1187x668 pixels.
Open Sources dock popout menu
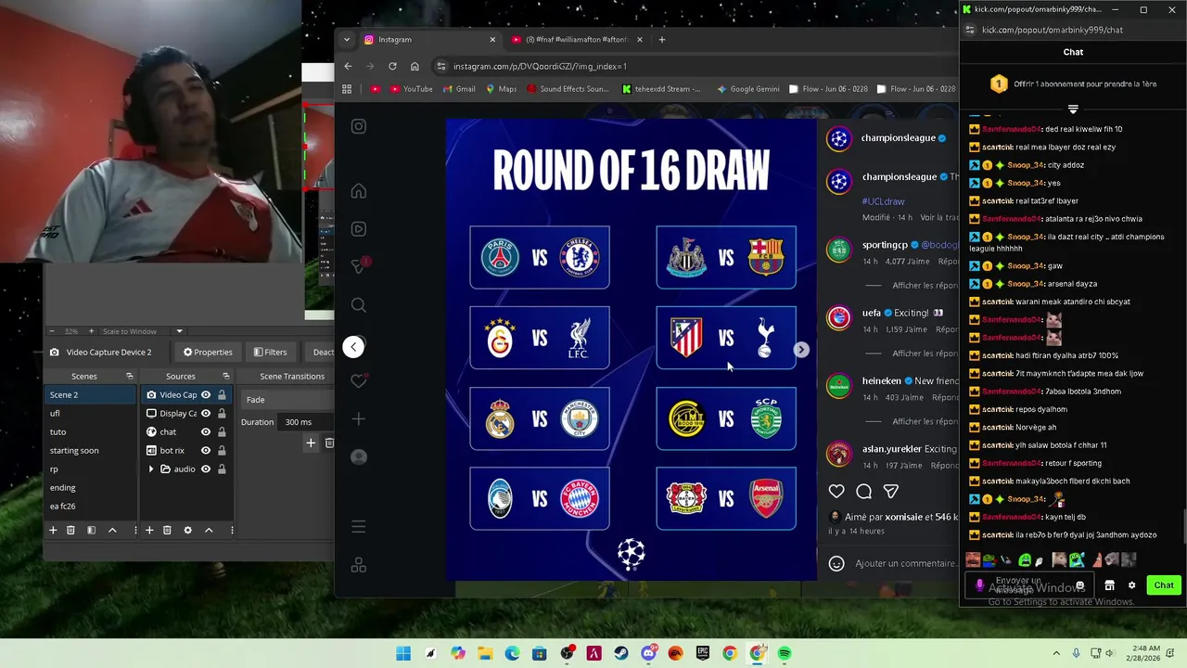(x=225, y=377)
